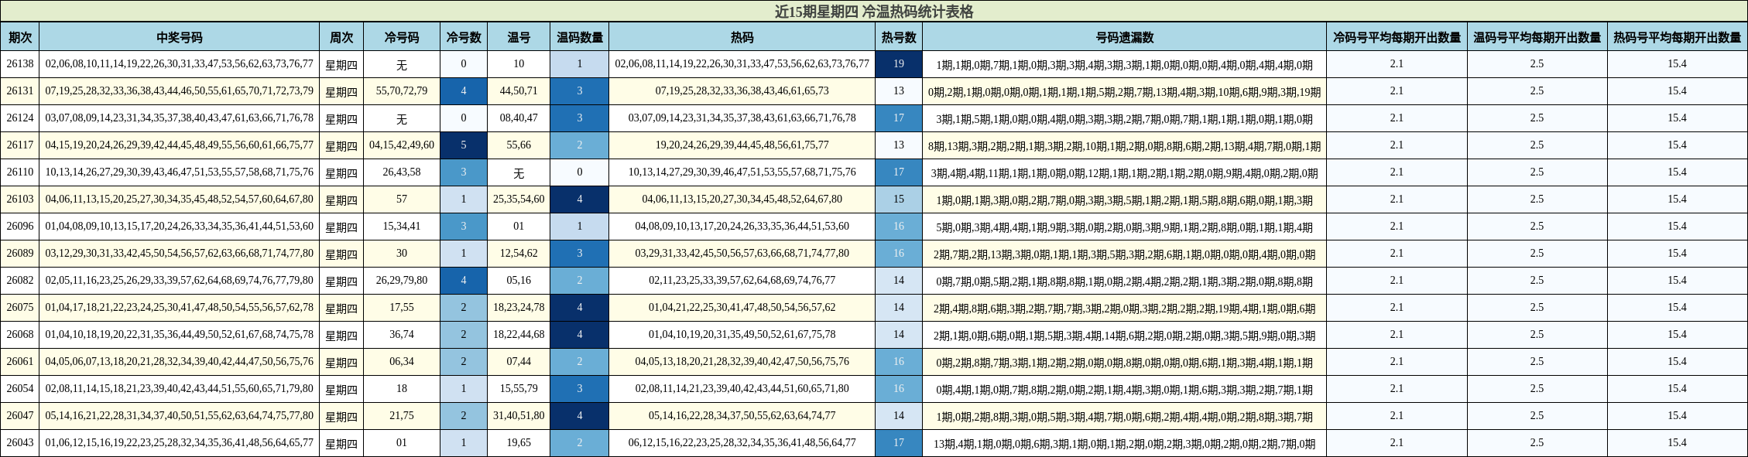The image size is (1748, 457).
Task: Click the 期次 column header
Action: (x=19, y=37)
